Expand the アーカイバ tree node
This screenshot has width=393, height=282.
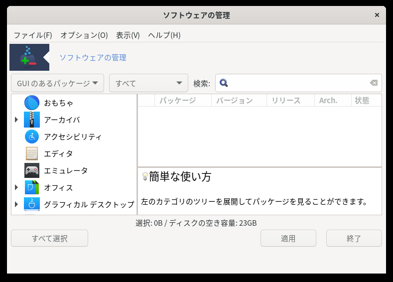16,120
